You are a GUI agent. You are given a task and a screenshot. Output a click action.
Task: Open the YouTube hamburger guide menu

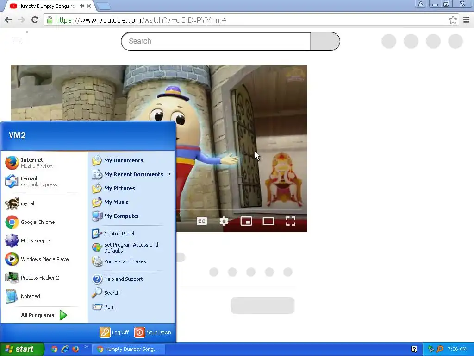tap(17, 41)
